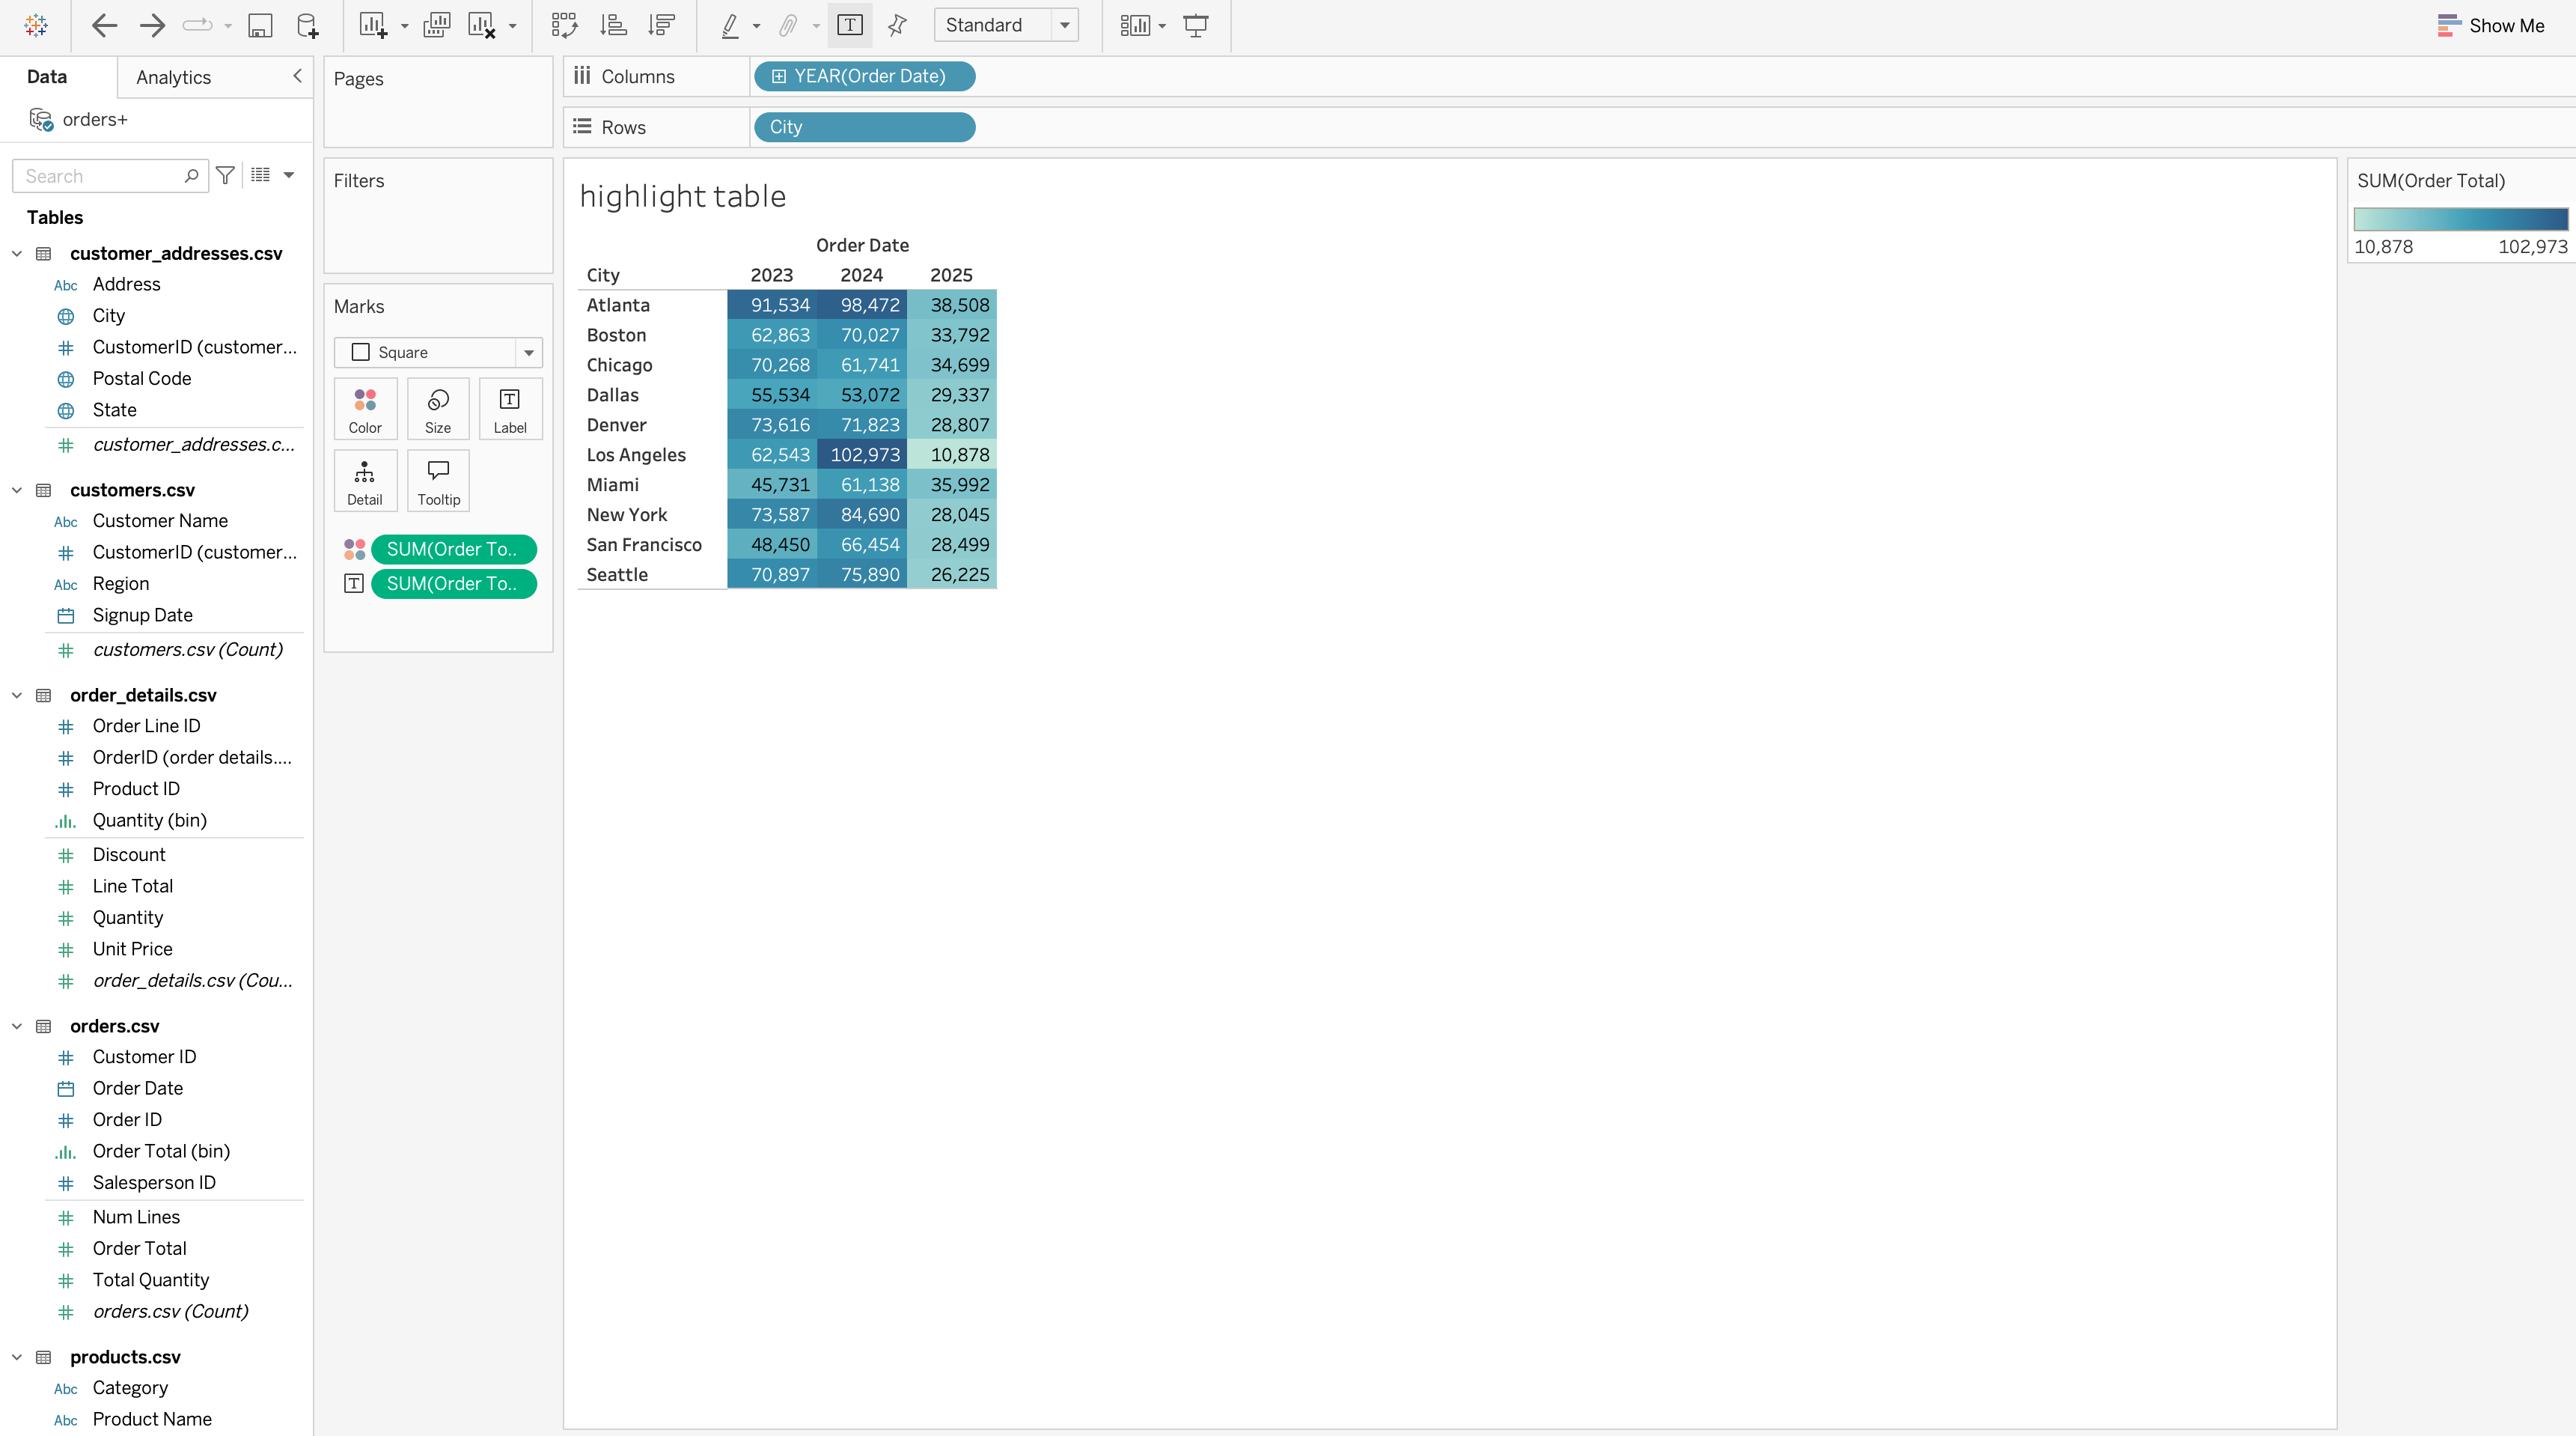
Task: Click the Color marks card button
Action: [x=365, y=410]
